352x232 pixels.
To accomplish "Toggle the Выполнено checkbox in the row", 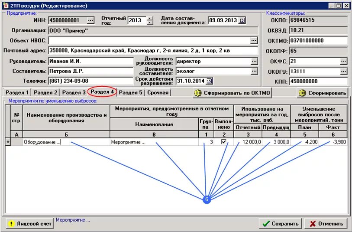I will 223,142.
